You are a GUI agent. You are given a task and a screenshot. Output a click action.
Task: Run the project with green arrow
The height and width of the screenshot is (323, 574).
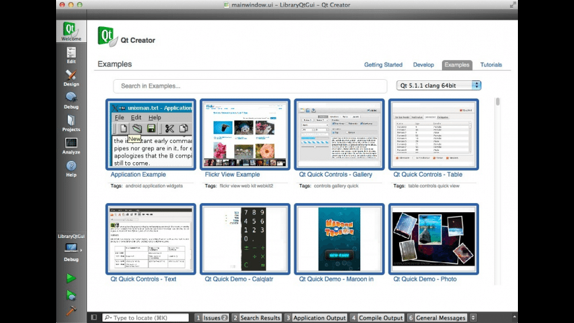(71, 278)
